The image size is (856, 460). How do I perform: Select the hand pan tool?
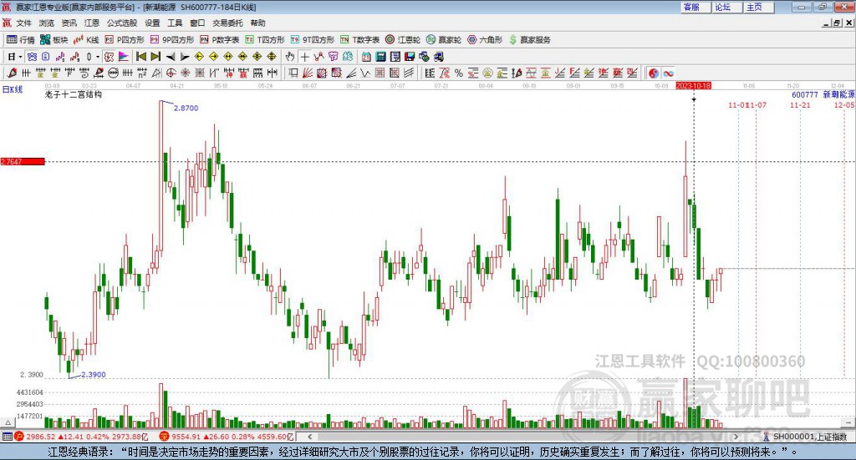290,57
